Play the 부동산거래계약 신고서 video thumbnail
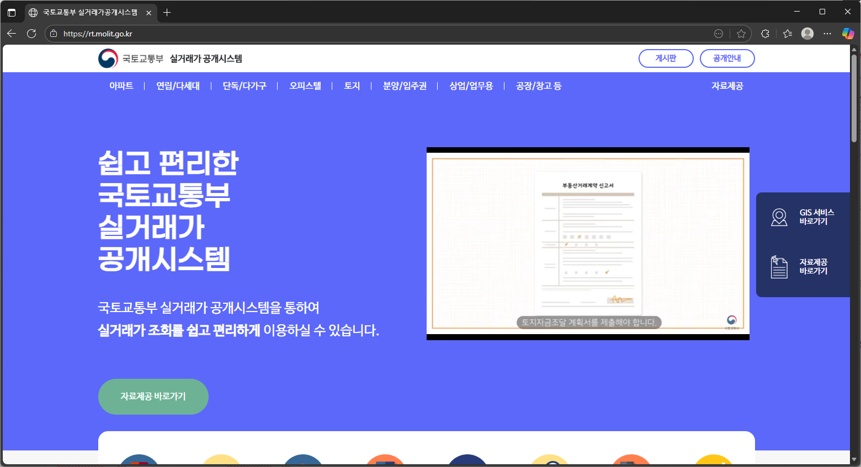 coord(588,243)
